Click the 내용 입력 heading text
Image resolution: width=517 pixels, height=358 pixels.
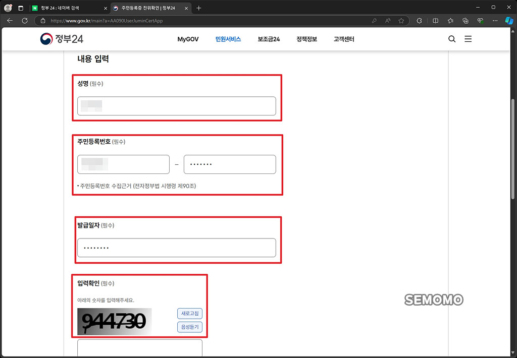click(93, 59)
